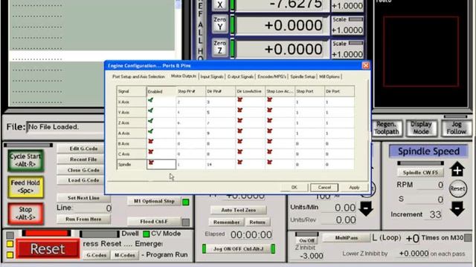The image size is (476, 267).
Task: Toggle the Z Axis Enabled checkmark
Action: point(150,121)
